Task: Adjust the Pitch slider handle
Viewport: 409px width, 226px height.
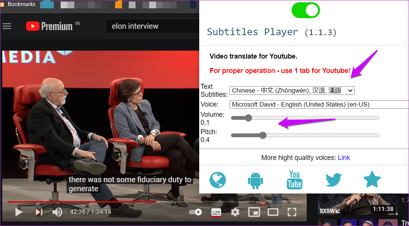Action: pos(263,135)
